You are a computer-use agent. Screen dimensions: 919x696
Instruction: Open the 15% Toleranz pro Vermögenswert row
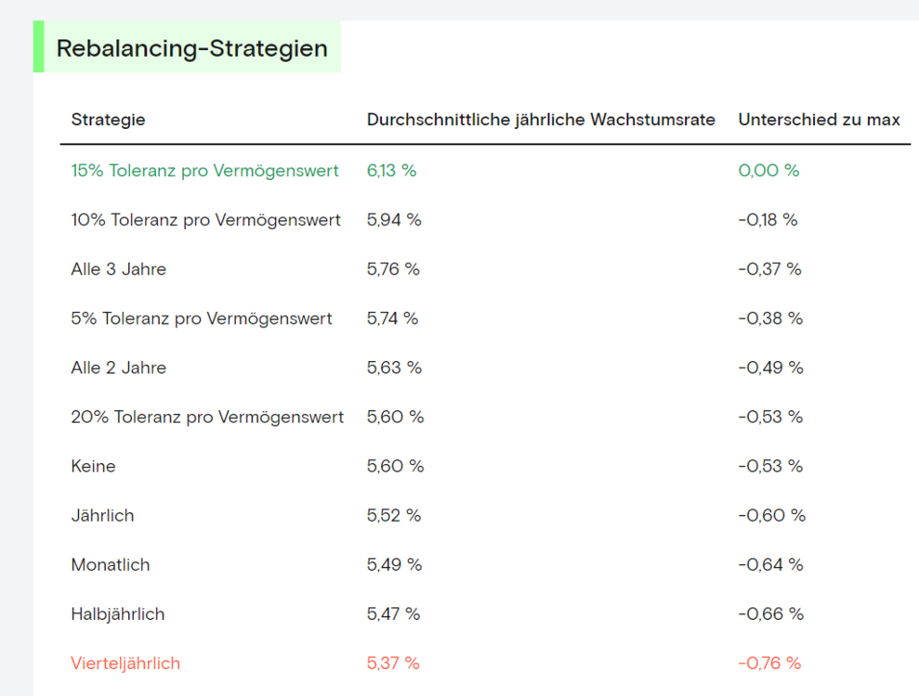[x=204, y=171]
